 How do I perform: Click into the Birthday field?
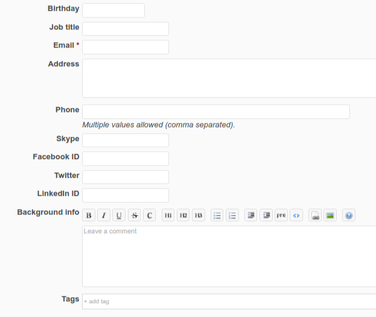tap(113, 10)
